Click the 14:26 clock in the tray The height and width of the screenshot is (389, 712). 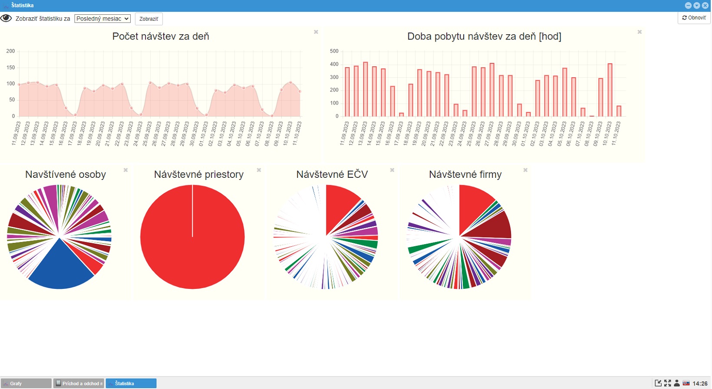(x=700, y=383)
